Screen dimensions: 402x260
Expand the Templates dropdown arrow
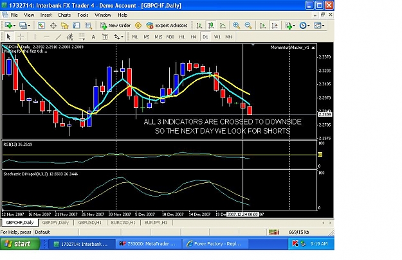(x=323, y=26)
